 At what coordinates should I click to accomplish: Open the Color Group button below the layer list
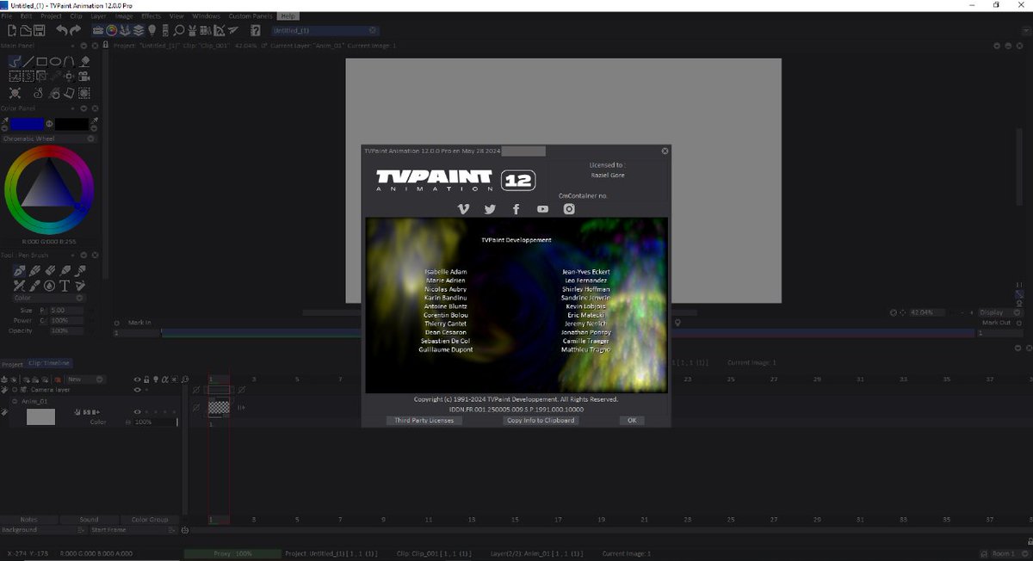click(150, 520)
